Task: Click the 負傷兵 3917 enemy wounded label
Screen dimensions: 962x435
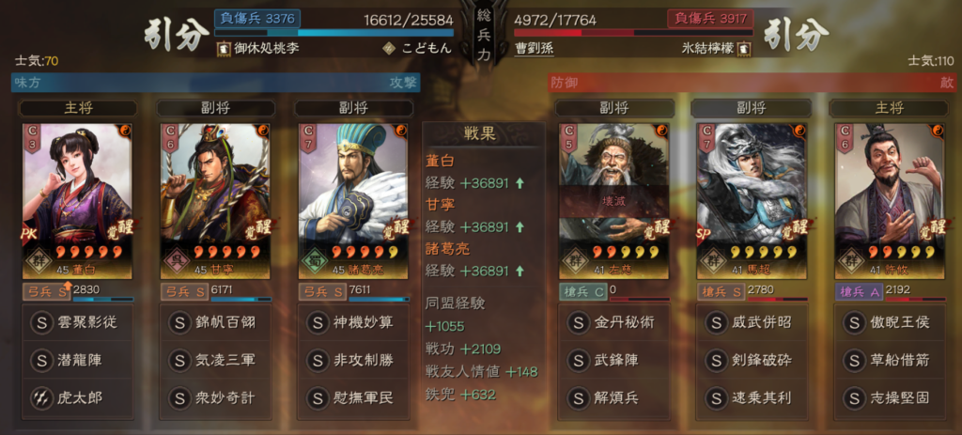Action: [x=710, y=19]
